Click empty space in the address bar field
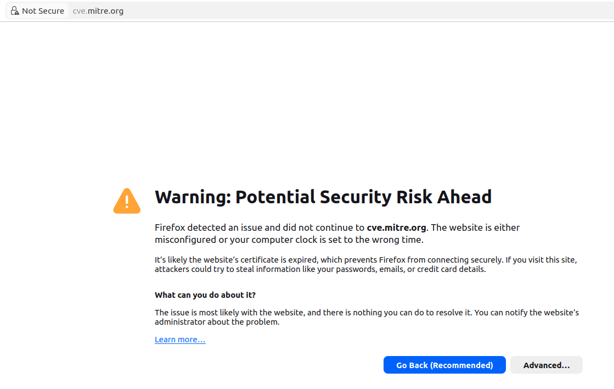This screenshot has width=614, height=389. pos(352,11)
